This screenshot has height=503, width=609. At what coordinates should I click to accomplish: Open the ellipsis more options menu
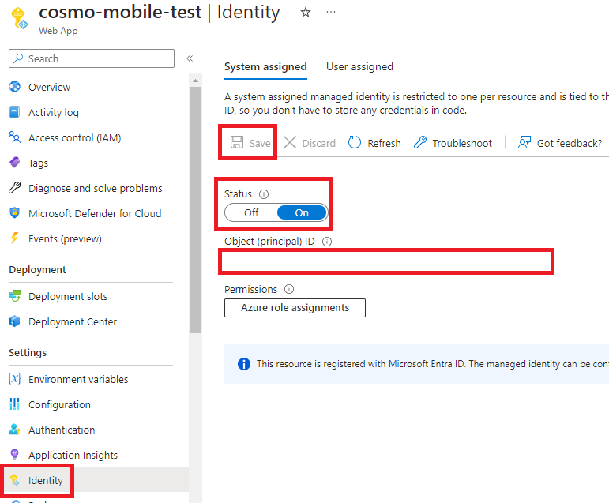(331, 13)
